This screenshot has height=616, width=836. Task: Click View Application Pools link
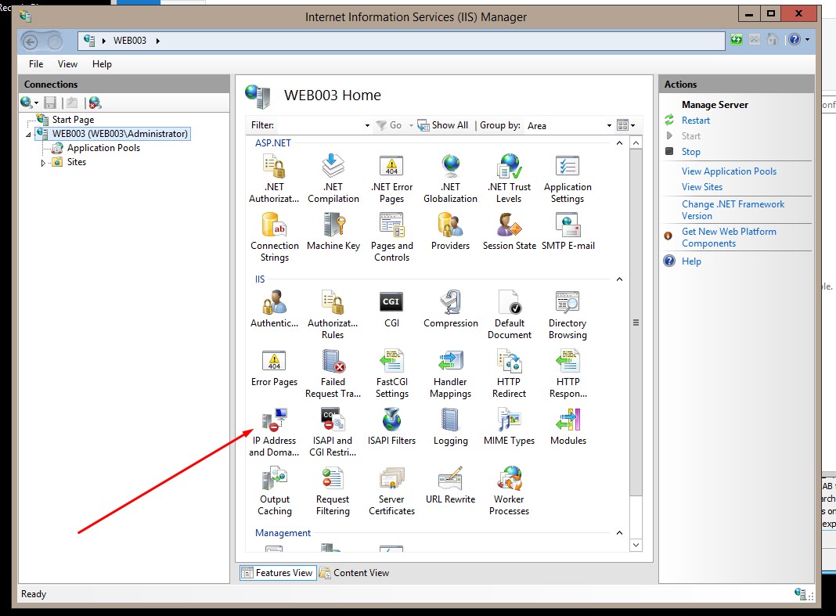click(x=729, y=171)
